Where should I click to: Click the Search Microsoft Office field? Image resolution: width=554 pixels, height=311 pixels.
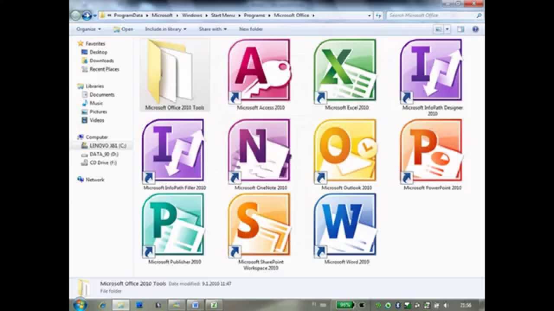[431, 16]
